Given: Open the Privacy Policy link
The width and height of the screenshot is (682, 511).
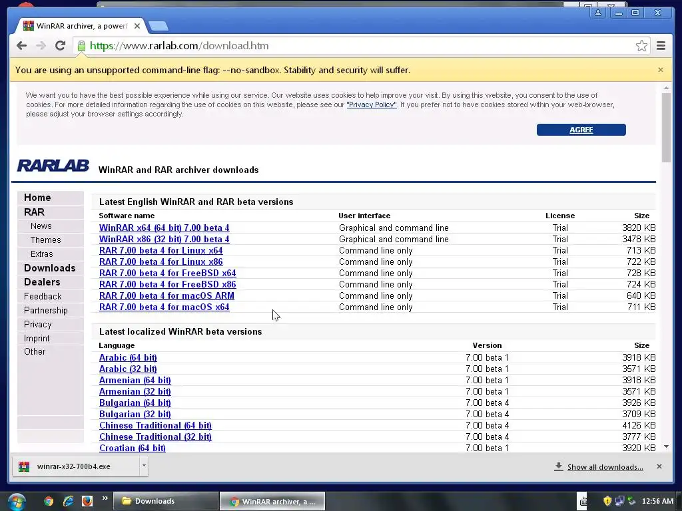Looking at the screenshot, I should click(x=372, y=104).
